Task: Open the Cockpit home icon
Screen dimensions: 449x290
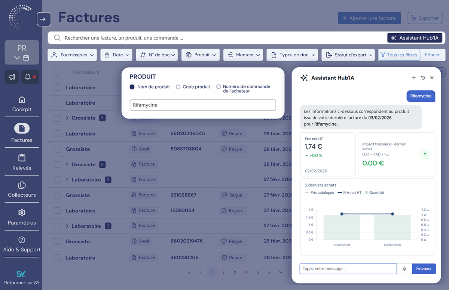Action: (22, 100)
